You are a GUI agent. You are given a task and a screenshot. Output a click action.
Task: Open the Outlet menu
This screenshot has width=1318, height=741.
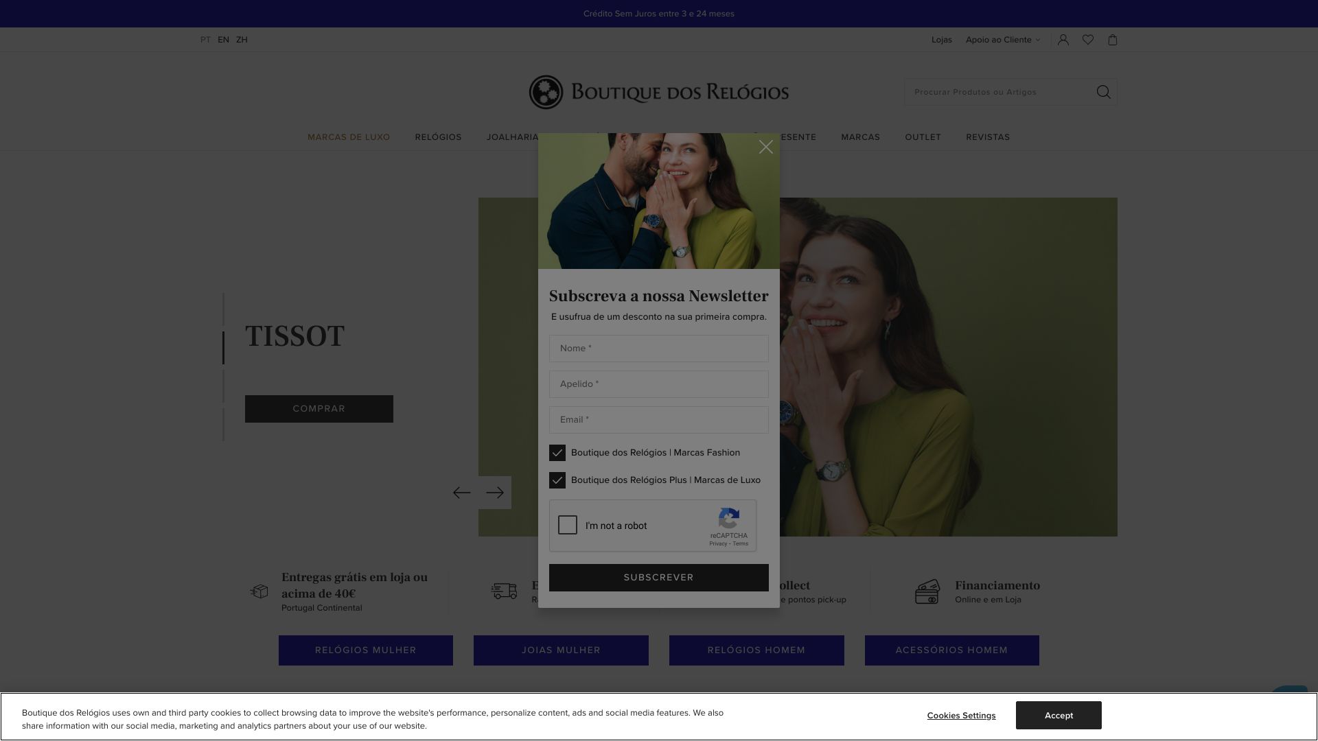[923, 137]
